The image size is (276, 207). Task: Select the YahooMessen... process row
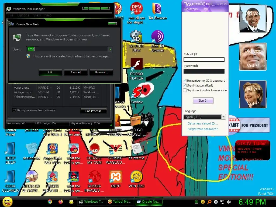(60, 97)
